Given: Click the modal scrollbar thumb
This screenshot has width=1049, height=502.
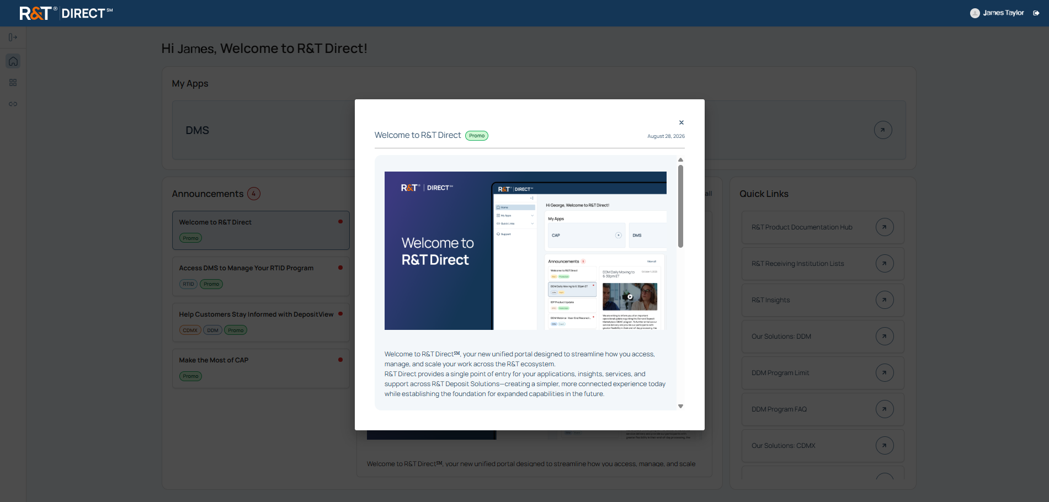Looking at the screenshot, I should tap(680, 206).
